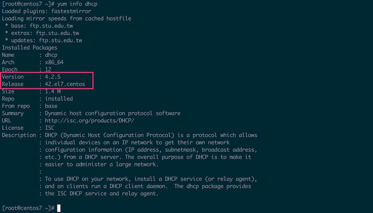This screenshot has width=373, height=213.
Task: Click the isc.org DHCP URL
Action: point(89,120)
